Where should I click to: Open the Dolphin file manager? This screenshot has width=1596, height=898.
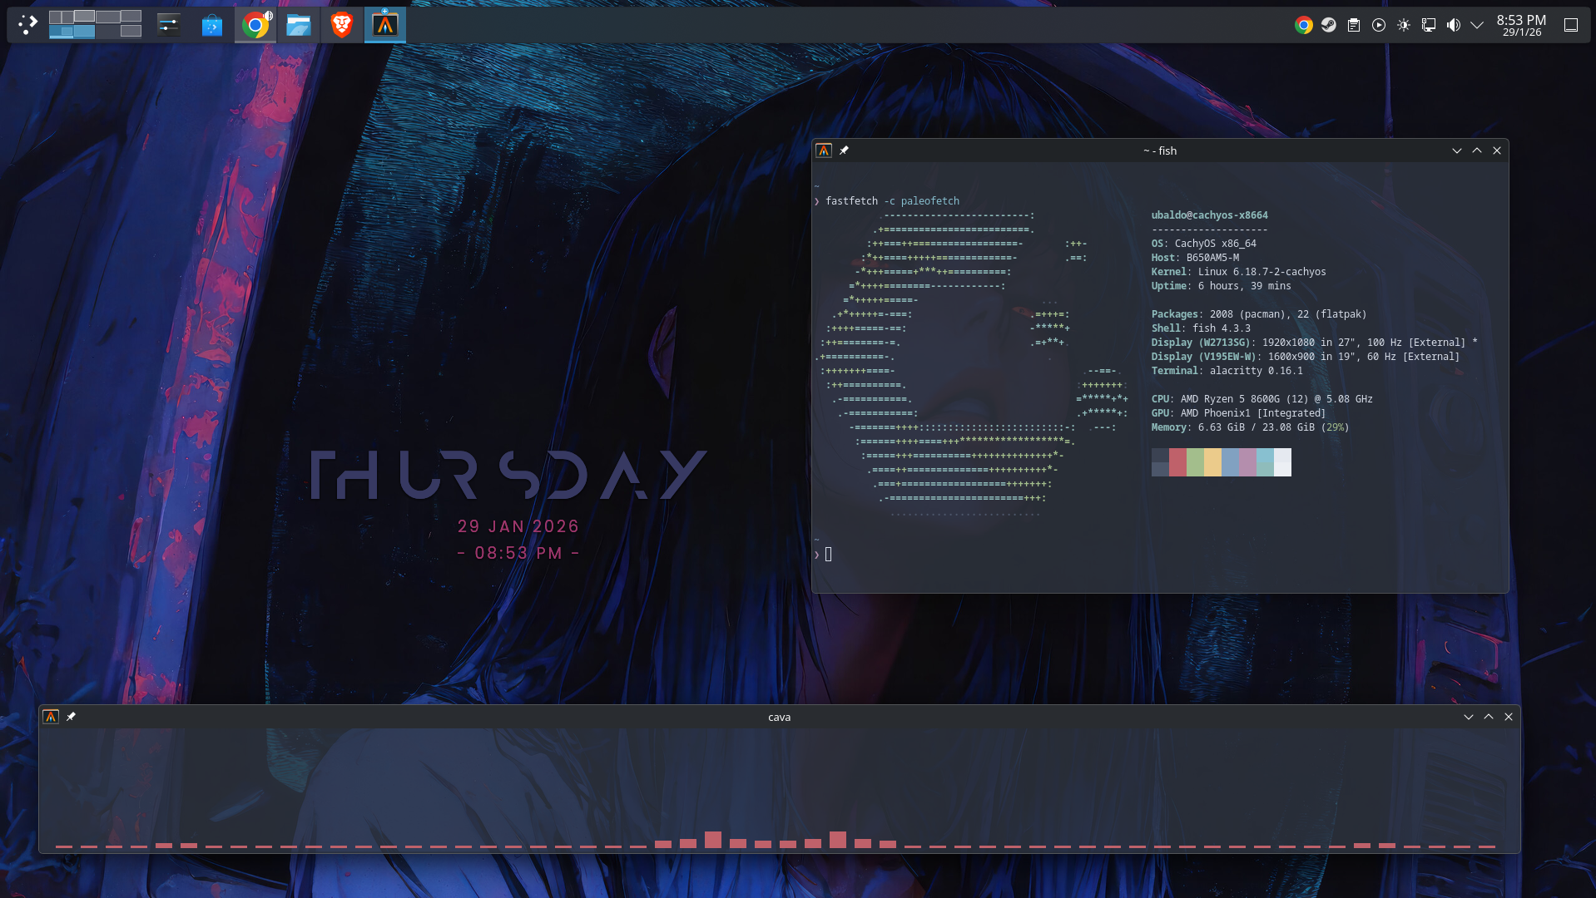click(x=299, y=25)
